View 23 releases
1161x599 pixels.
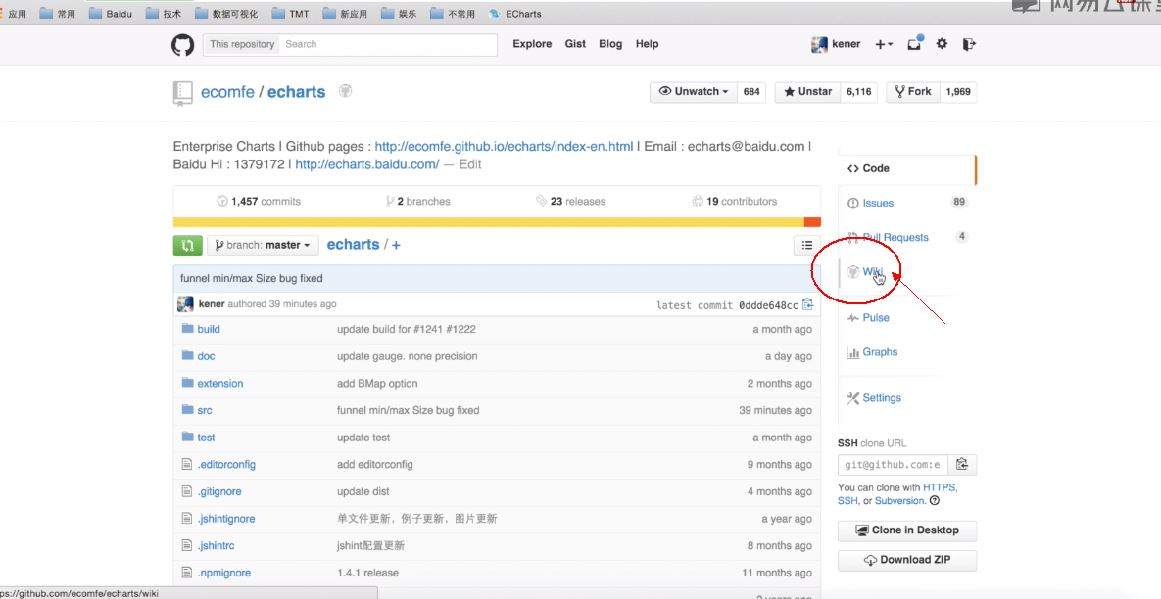point(571,202)
